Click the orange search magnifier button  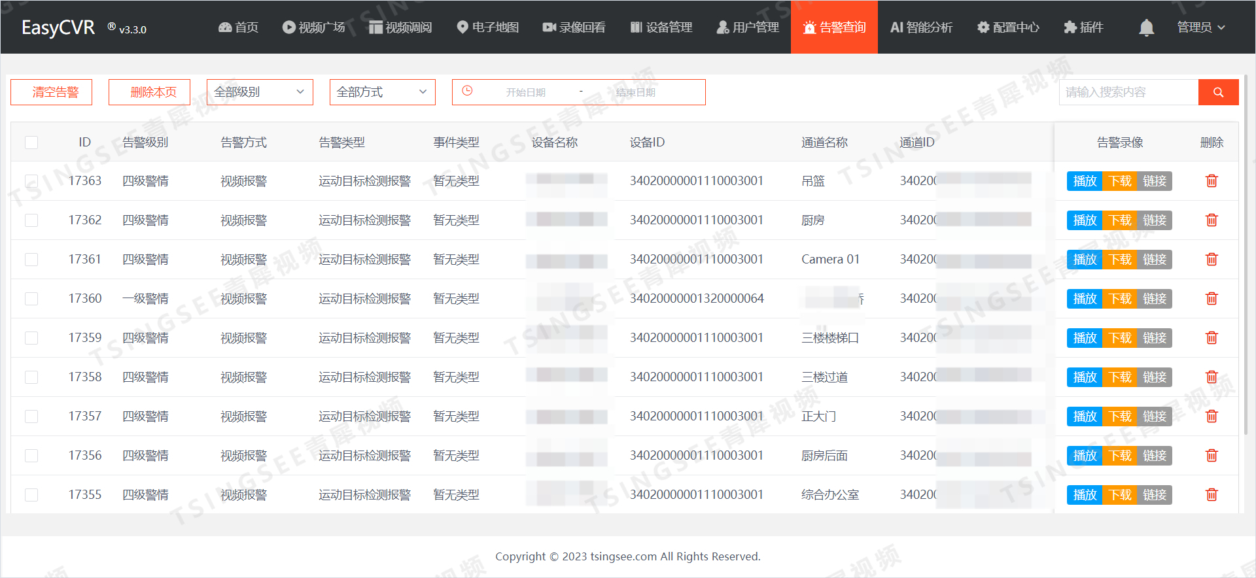tap(1218, 92)
